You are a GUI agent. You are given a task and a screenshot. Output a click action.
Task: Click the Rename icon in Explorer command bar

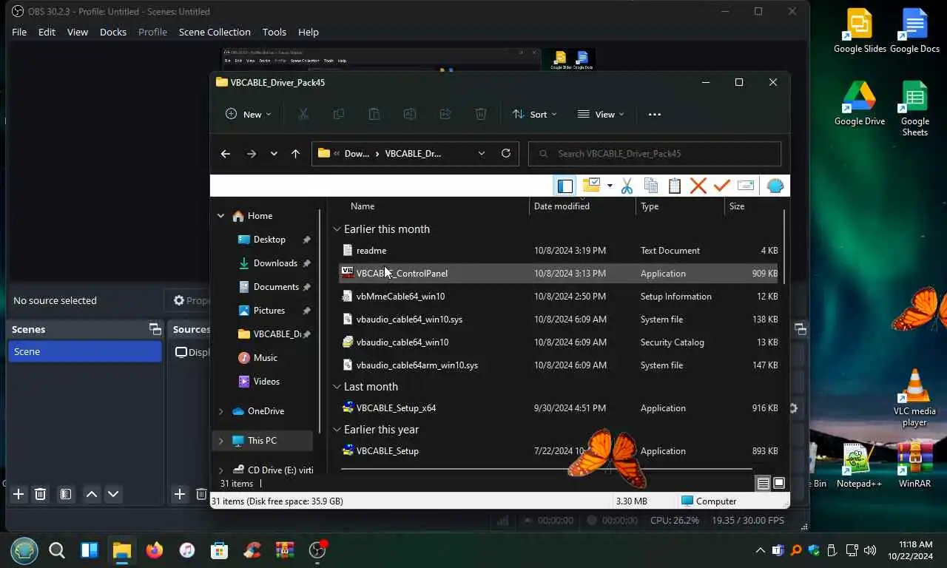[409, 114]
